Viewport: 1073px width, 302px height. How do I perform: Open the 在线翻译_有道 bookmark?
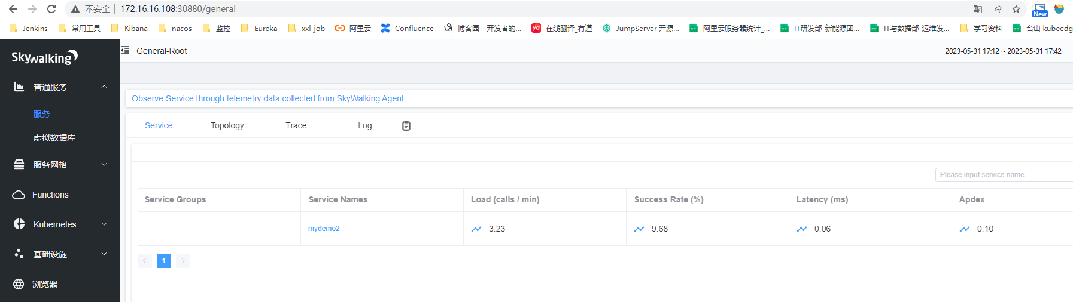(x=562, y=28)
